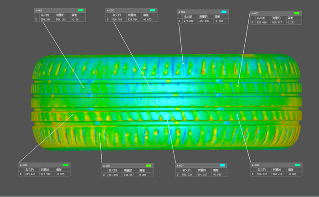Image resolution: width=319 pixels, height=197 pixels.
Task: Click deviation value -1.269
Action: [x=219, y=21]
